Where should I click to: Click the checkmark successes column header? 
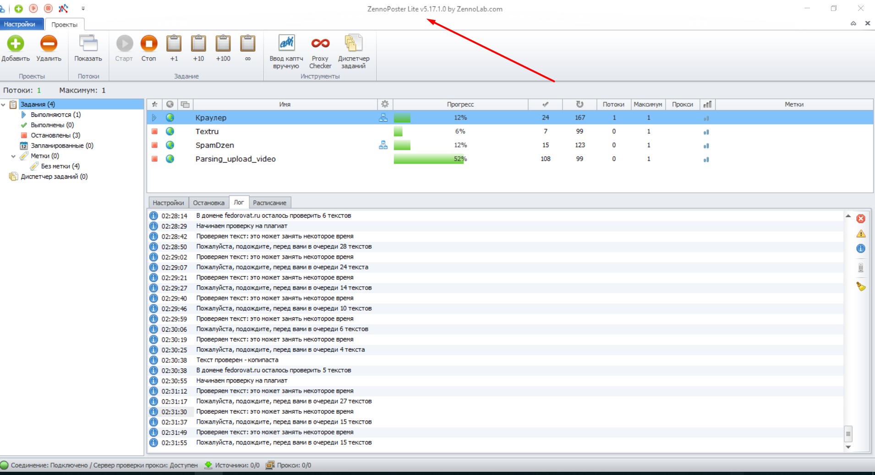click(x=545, y=104)
